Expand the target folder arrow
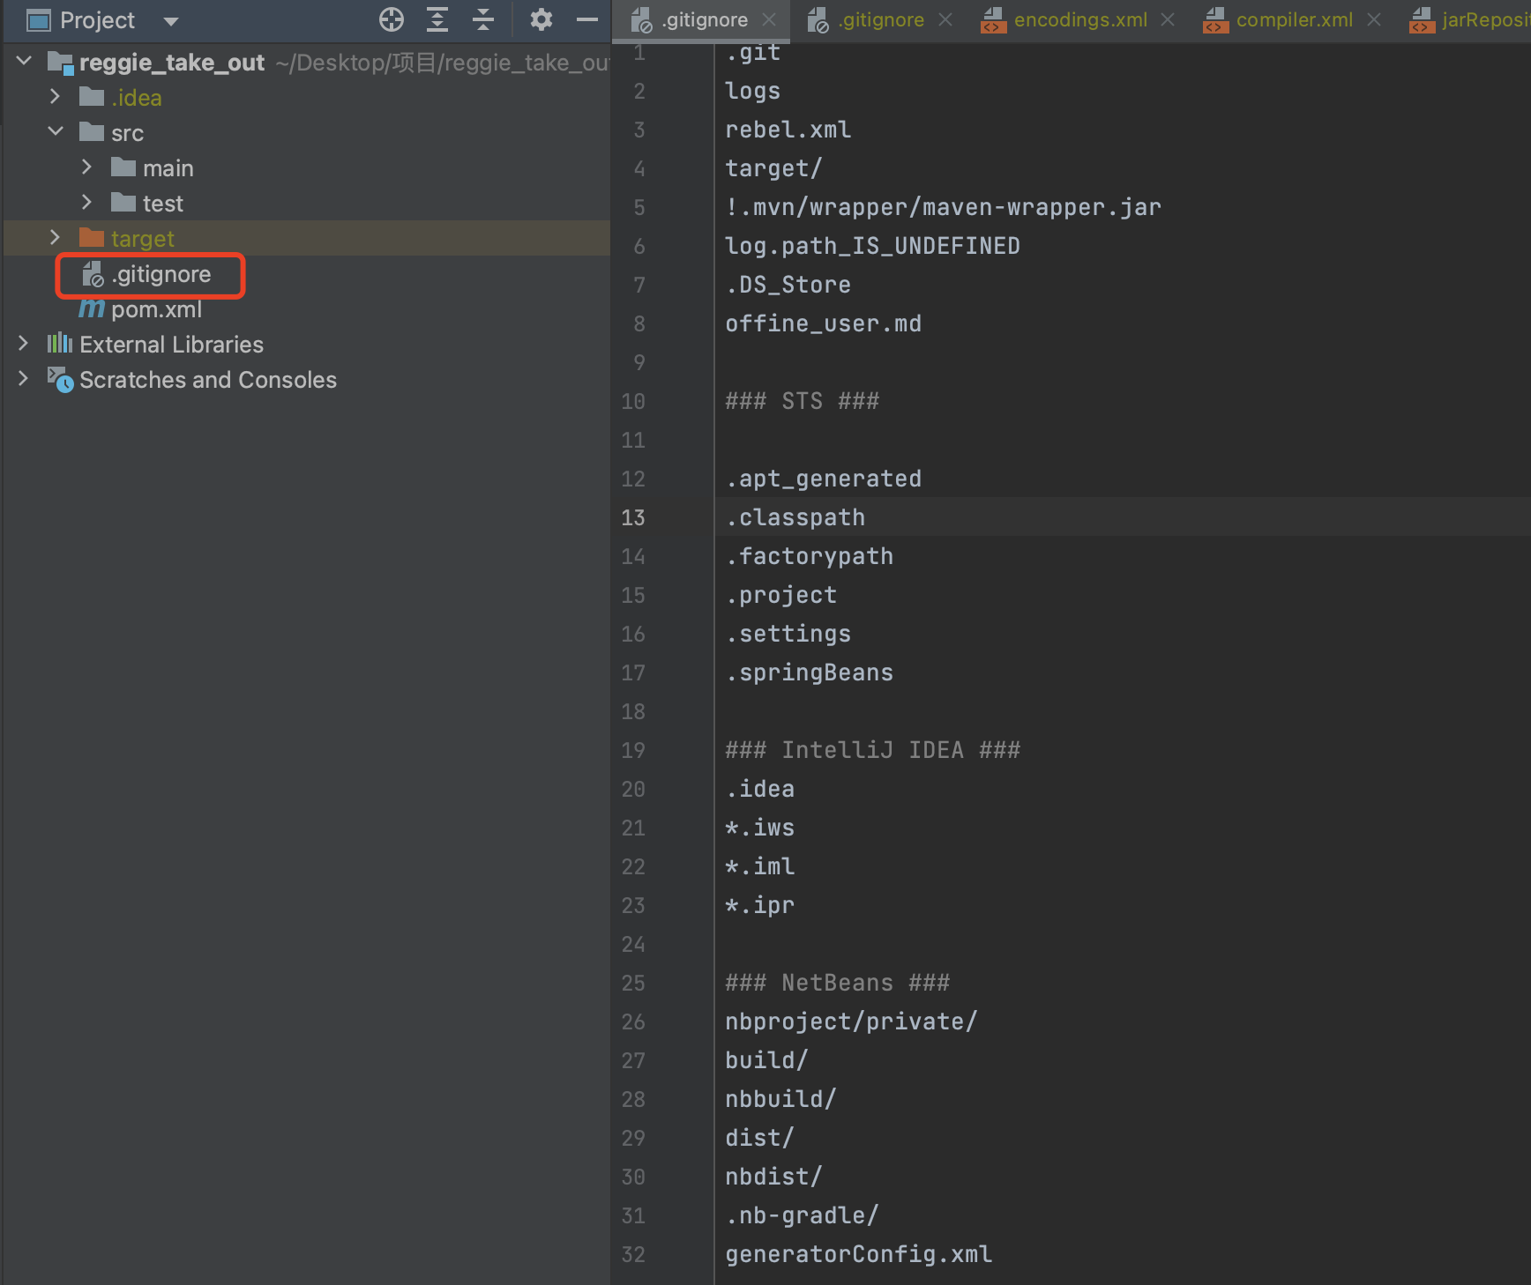 pos(55,238)
